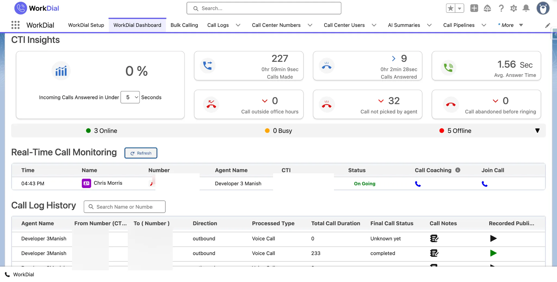Expand the Call Center Numbers dropdown chevron
Screen dimensions: 557x282
[310, 25]
